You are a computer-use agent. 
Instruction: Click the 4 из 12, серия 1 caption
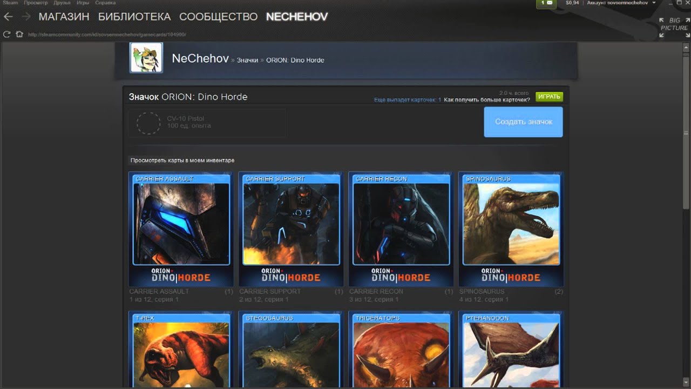[484, 299]
